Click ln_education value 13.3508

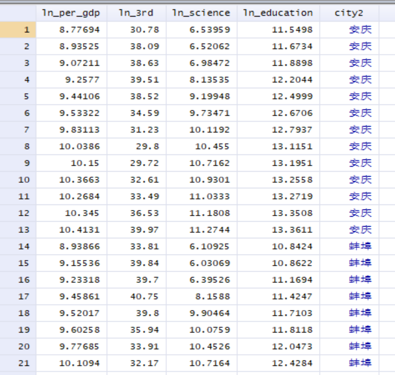pyautogui.click(x=292, y=213)
